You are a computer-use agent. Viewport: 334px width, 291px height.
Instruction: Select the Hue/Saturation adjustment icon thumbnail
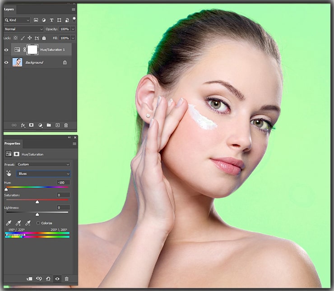tap(17, 50)
